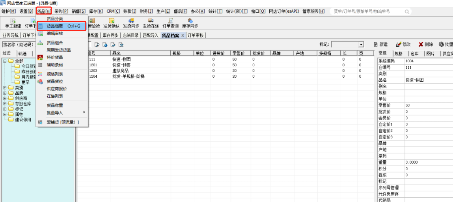Screen dimensions: 453x202
Task: Open 发货确认 from the toolbar
Action: (x=111, y=21)
